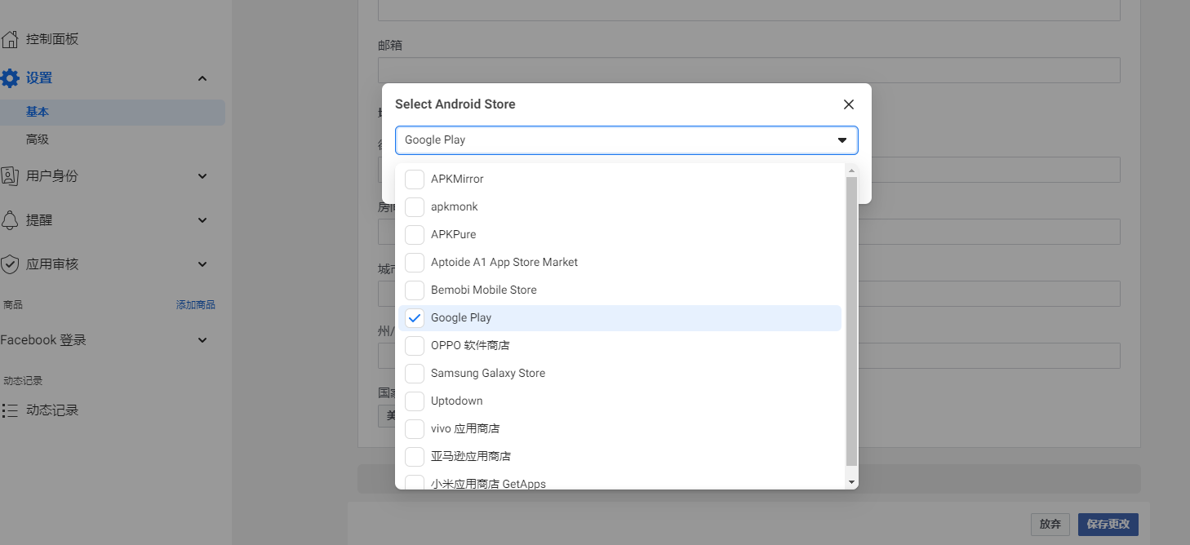The image size is (1190, 545).
Task: Click the Samsung Galaxy Store label
Action: (x=488, y=373)
